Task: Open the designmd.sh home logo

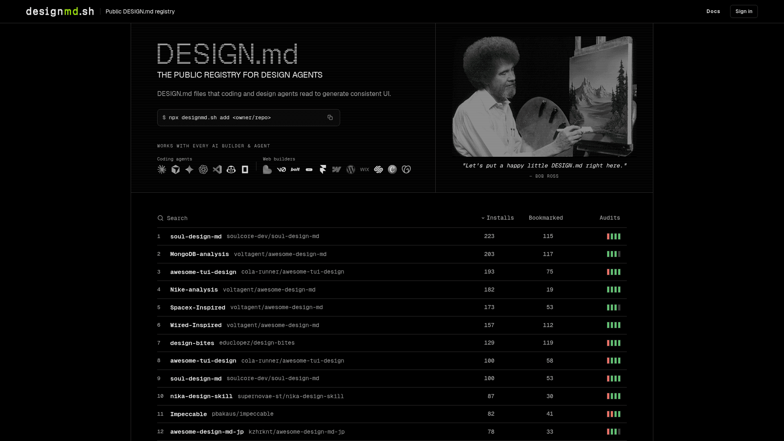Action: (x=60, y=11)
